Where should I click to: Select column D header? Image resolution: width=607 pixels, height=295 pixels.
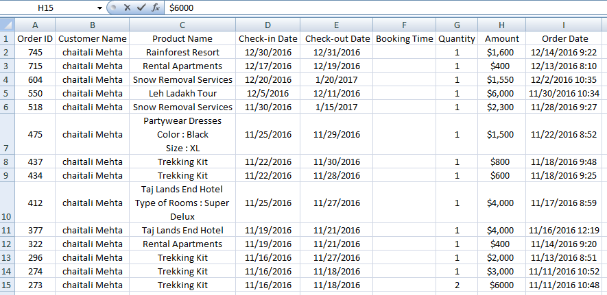268,25
